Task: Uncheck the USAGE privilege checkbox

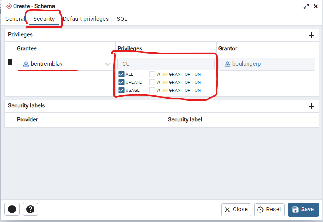Action: [x=121, y=90]
